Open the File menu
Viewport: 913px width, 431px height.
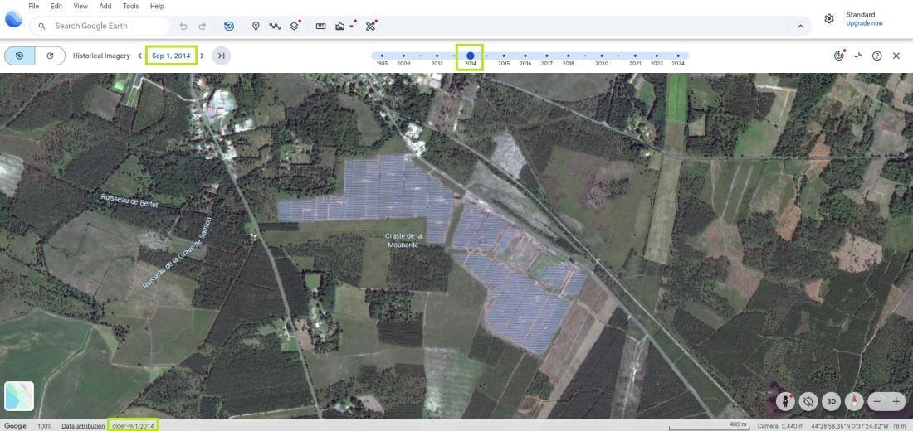click(34, 6)
